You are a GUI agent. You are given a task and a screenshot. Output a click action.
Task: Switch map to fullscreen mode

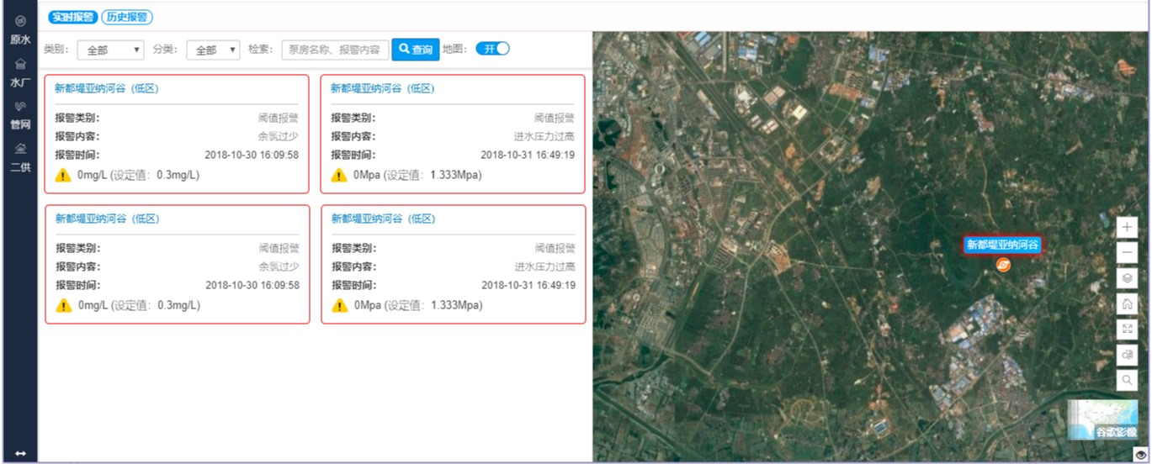(x=1128, y=330)
